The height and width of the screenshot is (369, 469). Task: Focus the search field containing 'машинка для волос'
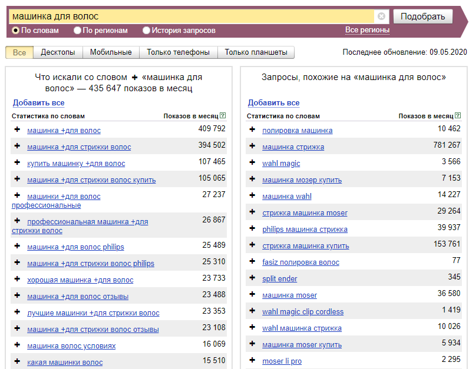coord(191,16)
